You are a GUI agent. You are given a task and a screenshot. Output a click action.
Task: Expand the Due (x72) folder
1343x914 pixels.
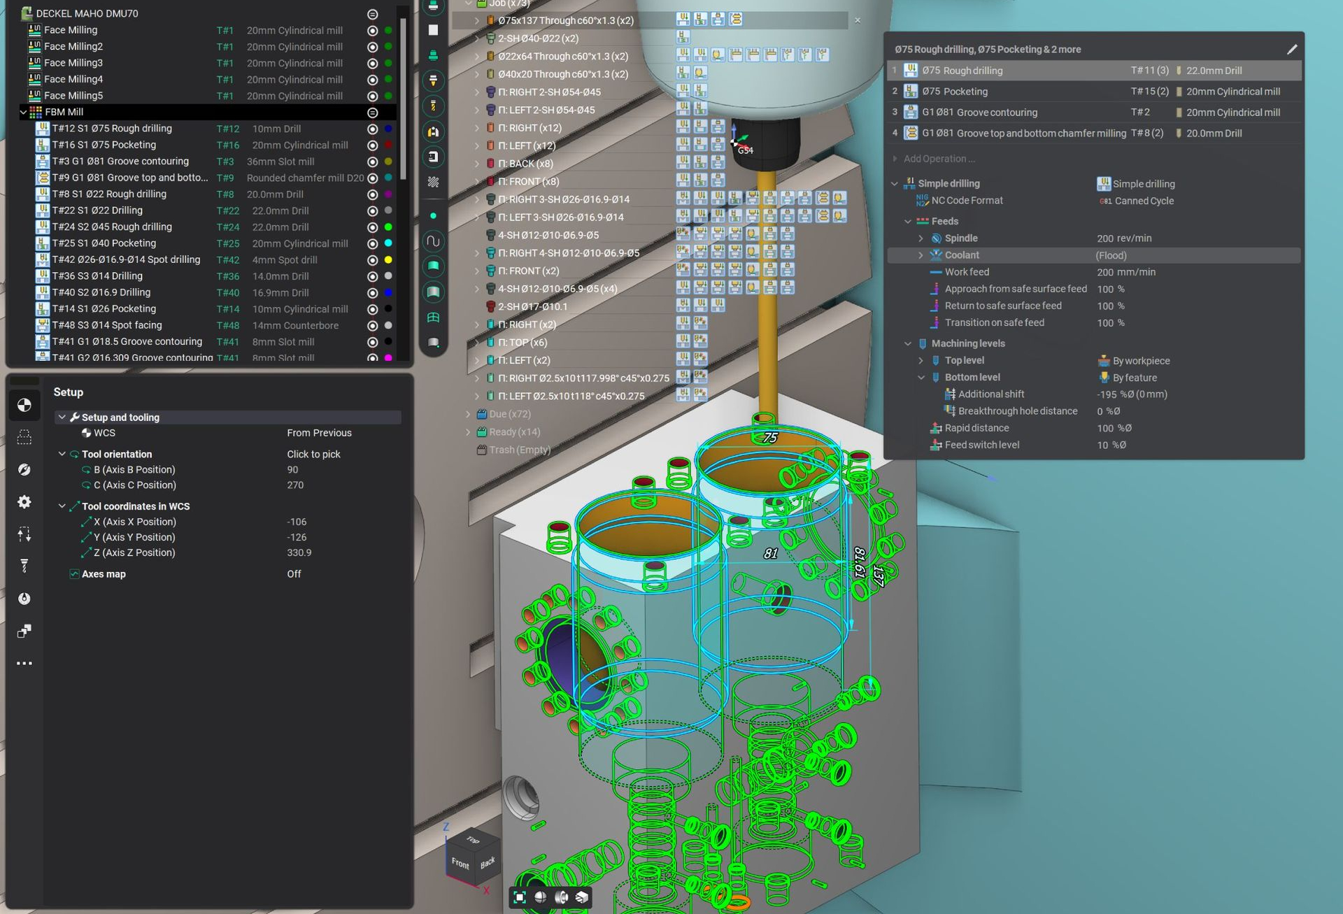pyautogui.click(x=468, y=414)
